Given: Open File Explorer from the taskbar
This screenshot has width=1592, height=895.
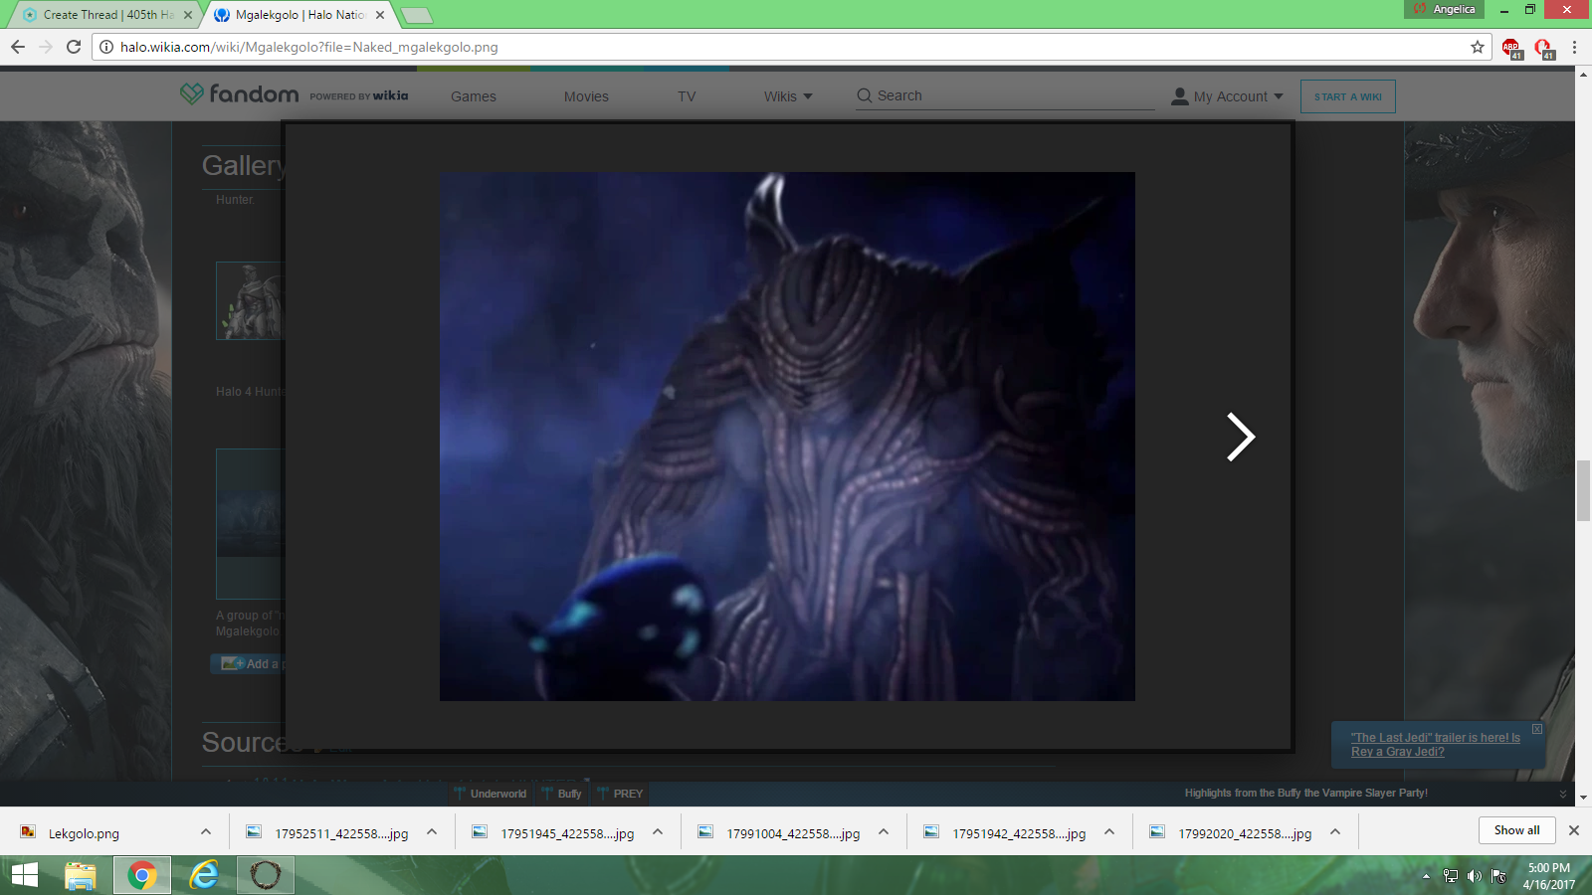Looking at the screenshot, I should pyautogui.click(x=80, y=875).
